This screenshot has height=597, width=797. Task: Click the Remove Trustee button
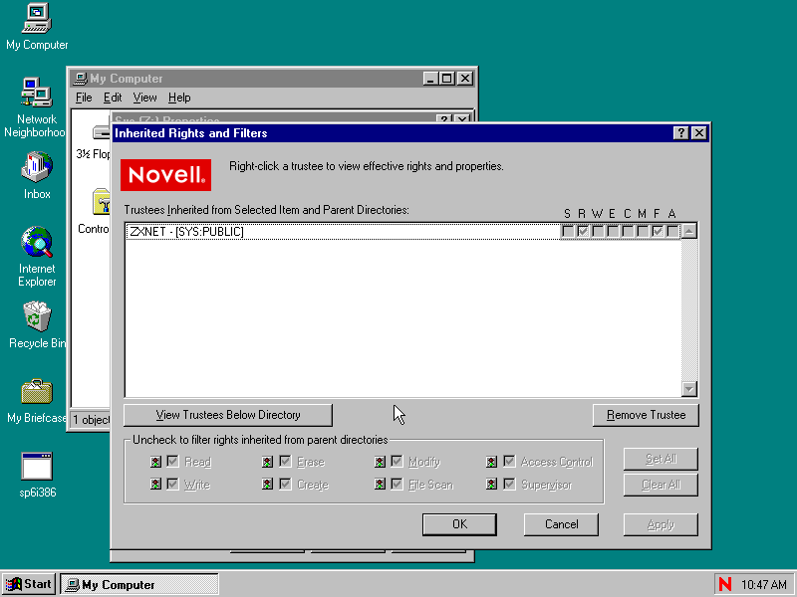point(646,415)
